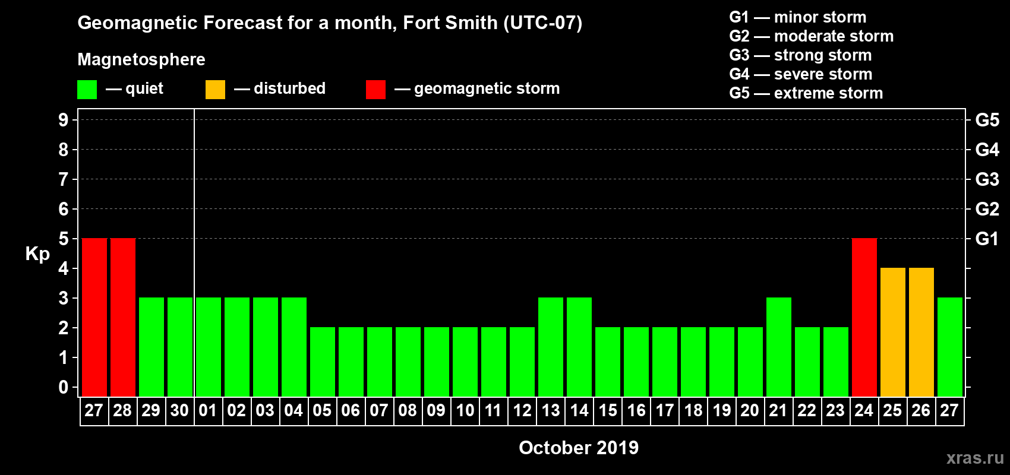The width and height of the screenshot is (1010, 475).
Task: Click the 'October 2019' label
Action: click(x=579, y=448)
